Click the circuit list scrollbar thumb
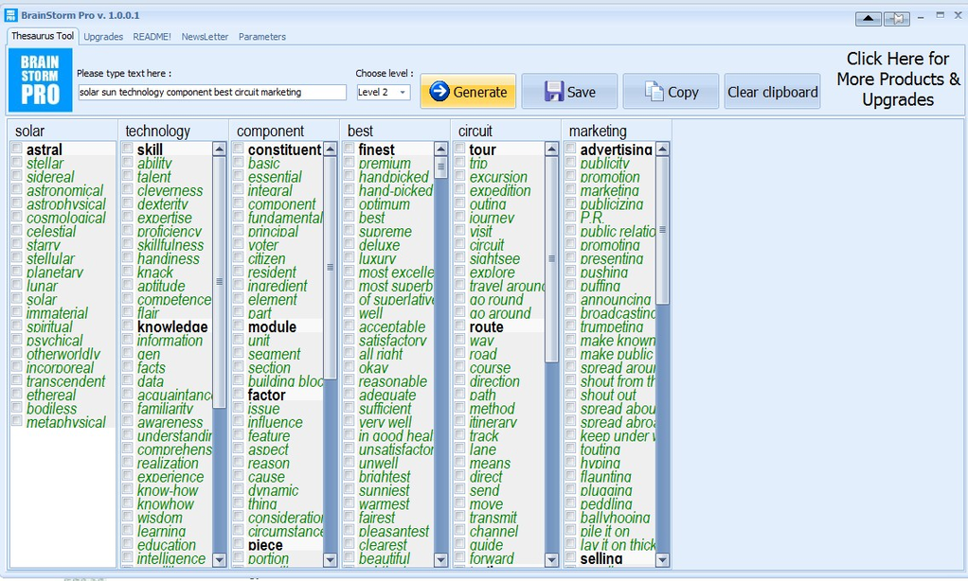This screenshot has width=968, height=581. point(551,259)
